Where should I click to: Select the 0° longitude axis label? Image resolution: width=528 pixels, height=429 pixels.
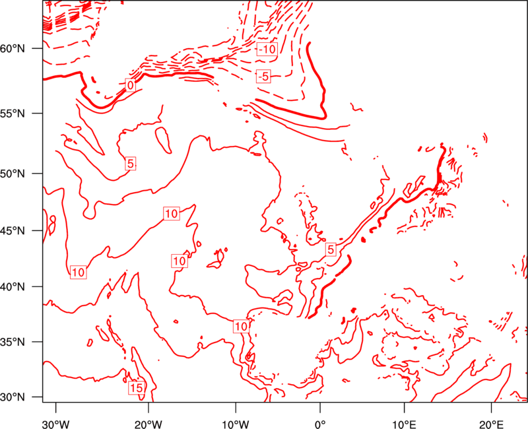point(320,424)
